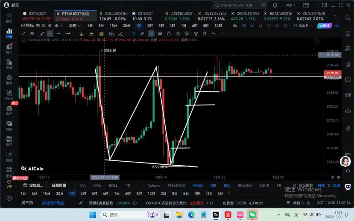
Task: Toggle the BOLL indicator
Action: pyautogui.click(x=113, y=186)
